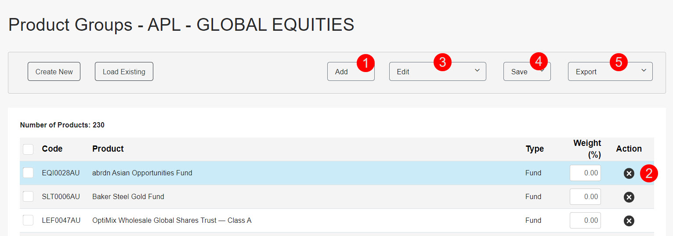
Task: Edit weight field for Baker Steel Gold Fund
Action: pyautogui.click(x=585, y=197)
